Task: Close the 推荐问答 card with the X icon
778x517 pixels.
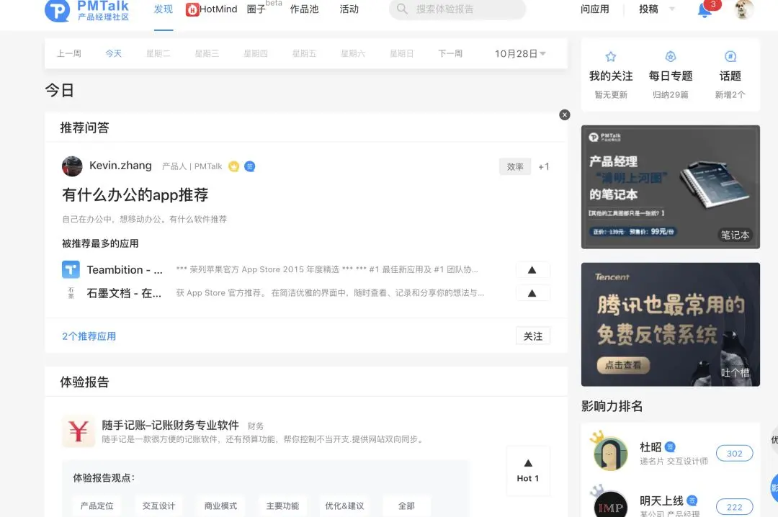Action: coord(565,114)
